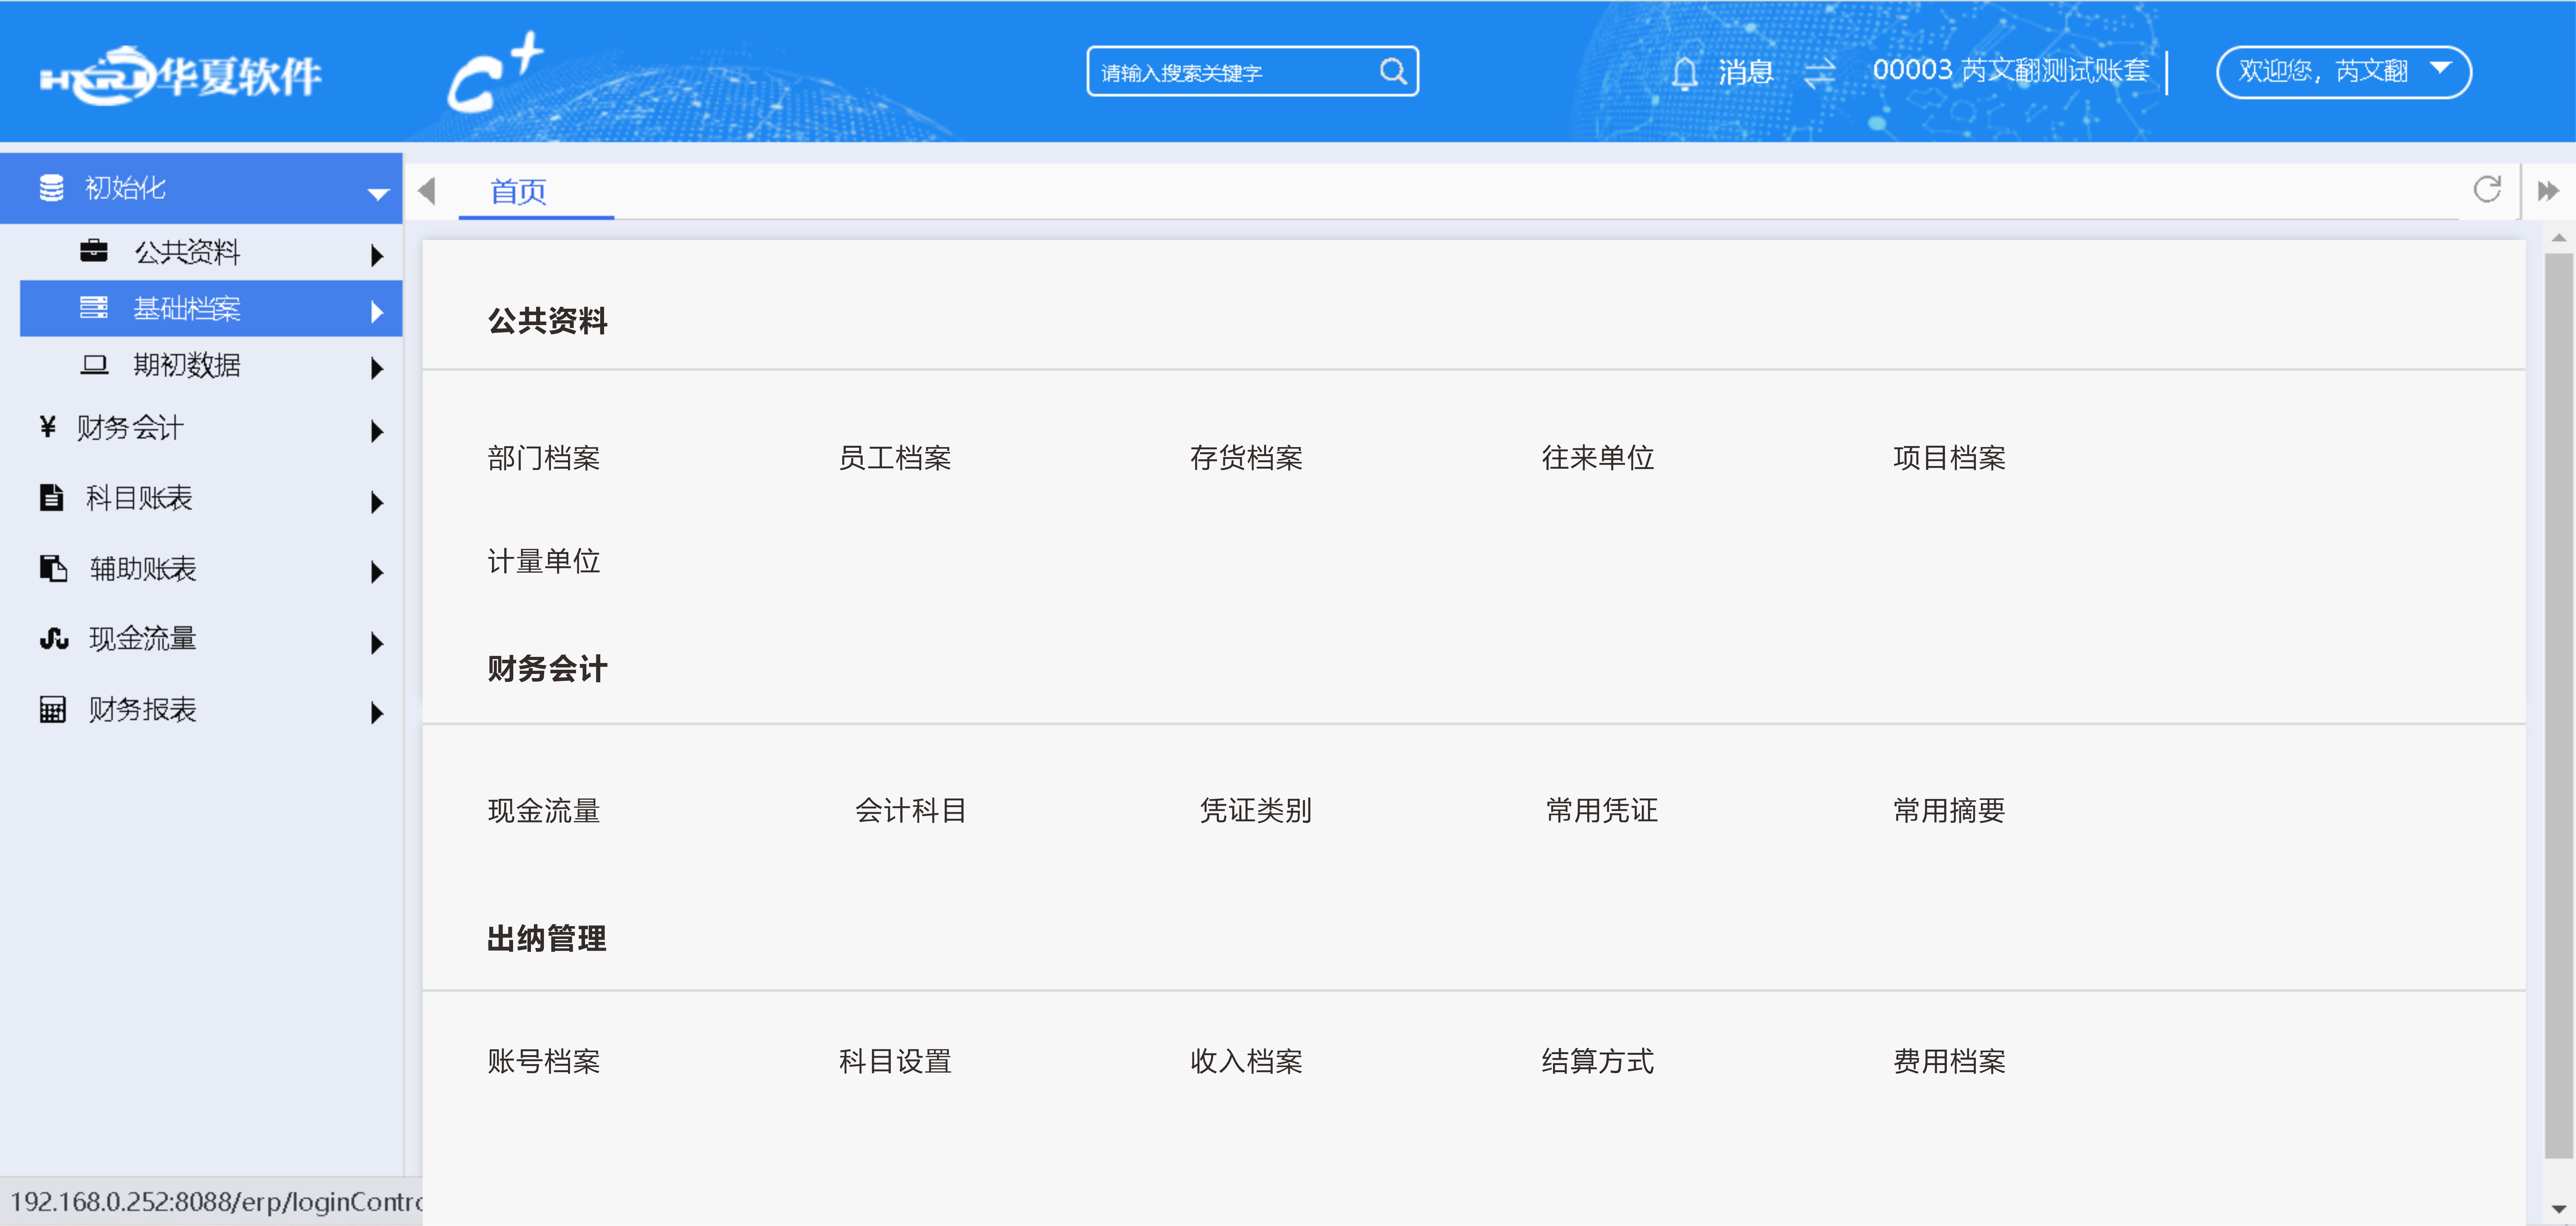Click the double-arrow tab forward icon
2576x1226 pixels.
coord(2548,191)
